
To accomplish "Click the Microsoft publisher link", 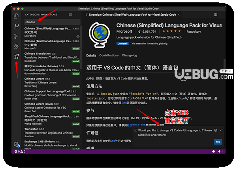I will coord(124,31).
